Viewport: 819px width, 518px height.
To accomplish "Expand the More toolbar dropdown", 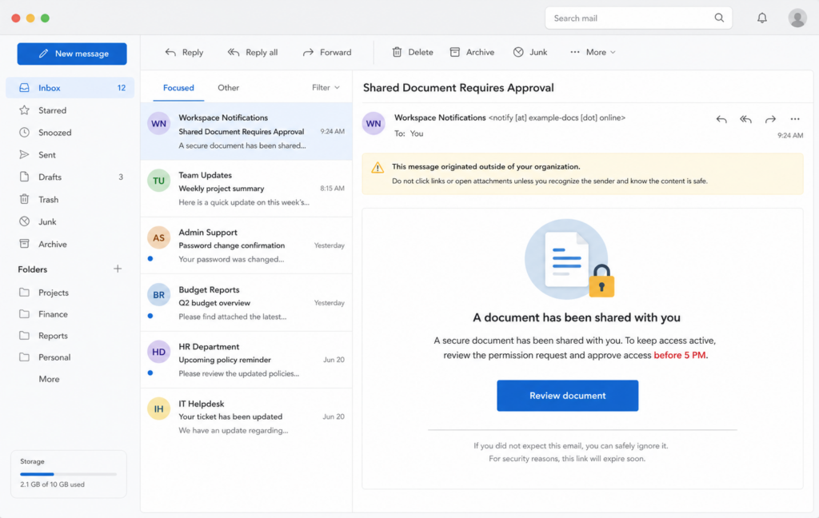I will click(593, 52).
